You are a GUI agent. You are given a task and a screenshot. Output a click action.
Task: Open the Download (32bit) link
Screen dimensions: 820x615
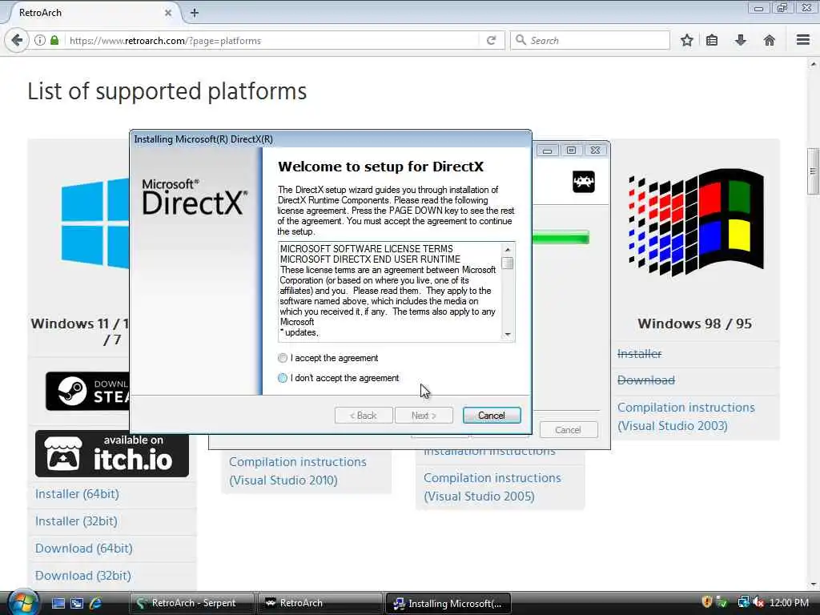click(83, 576)
